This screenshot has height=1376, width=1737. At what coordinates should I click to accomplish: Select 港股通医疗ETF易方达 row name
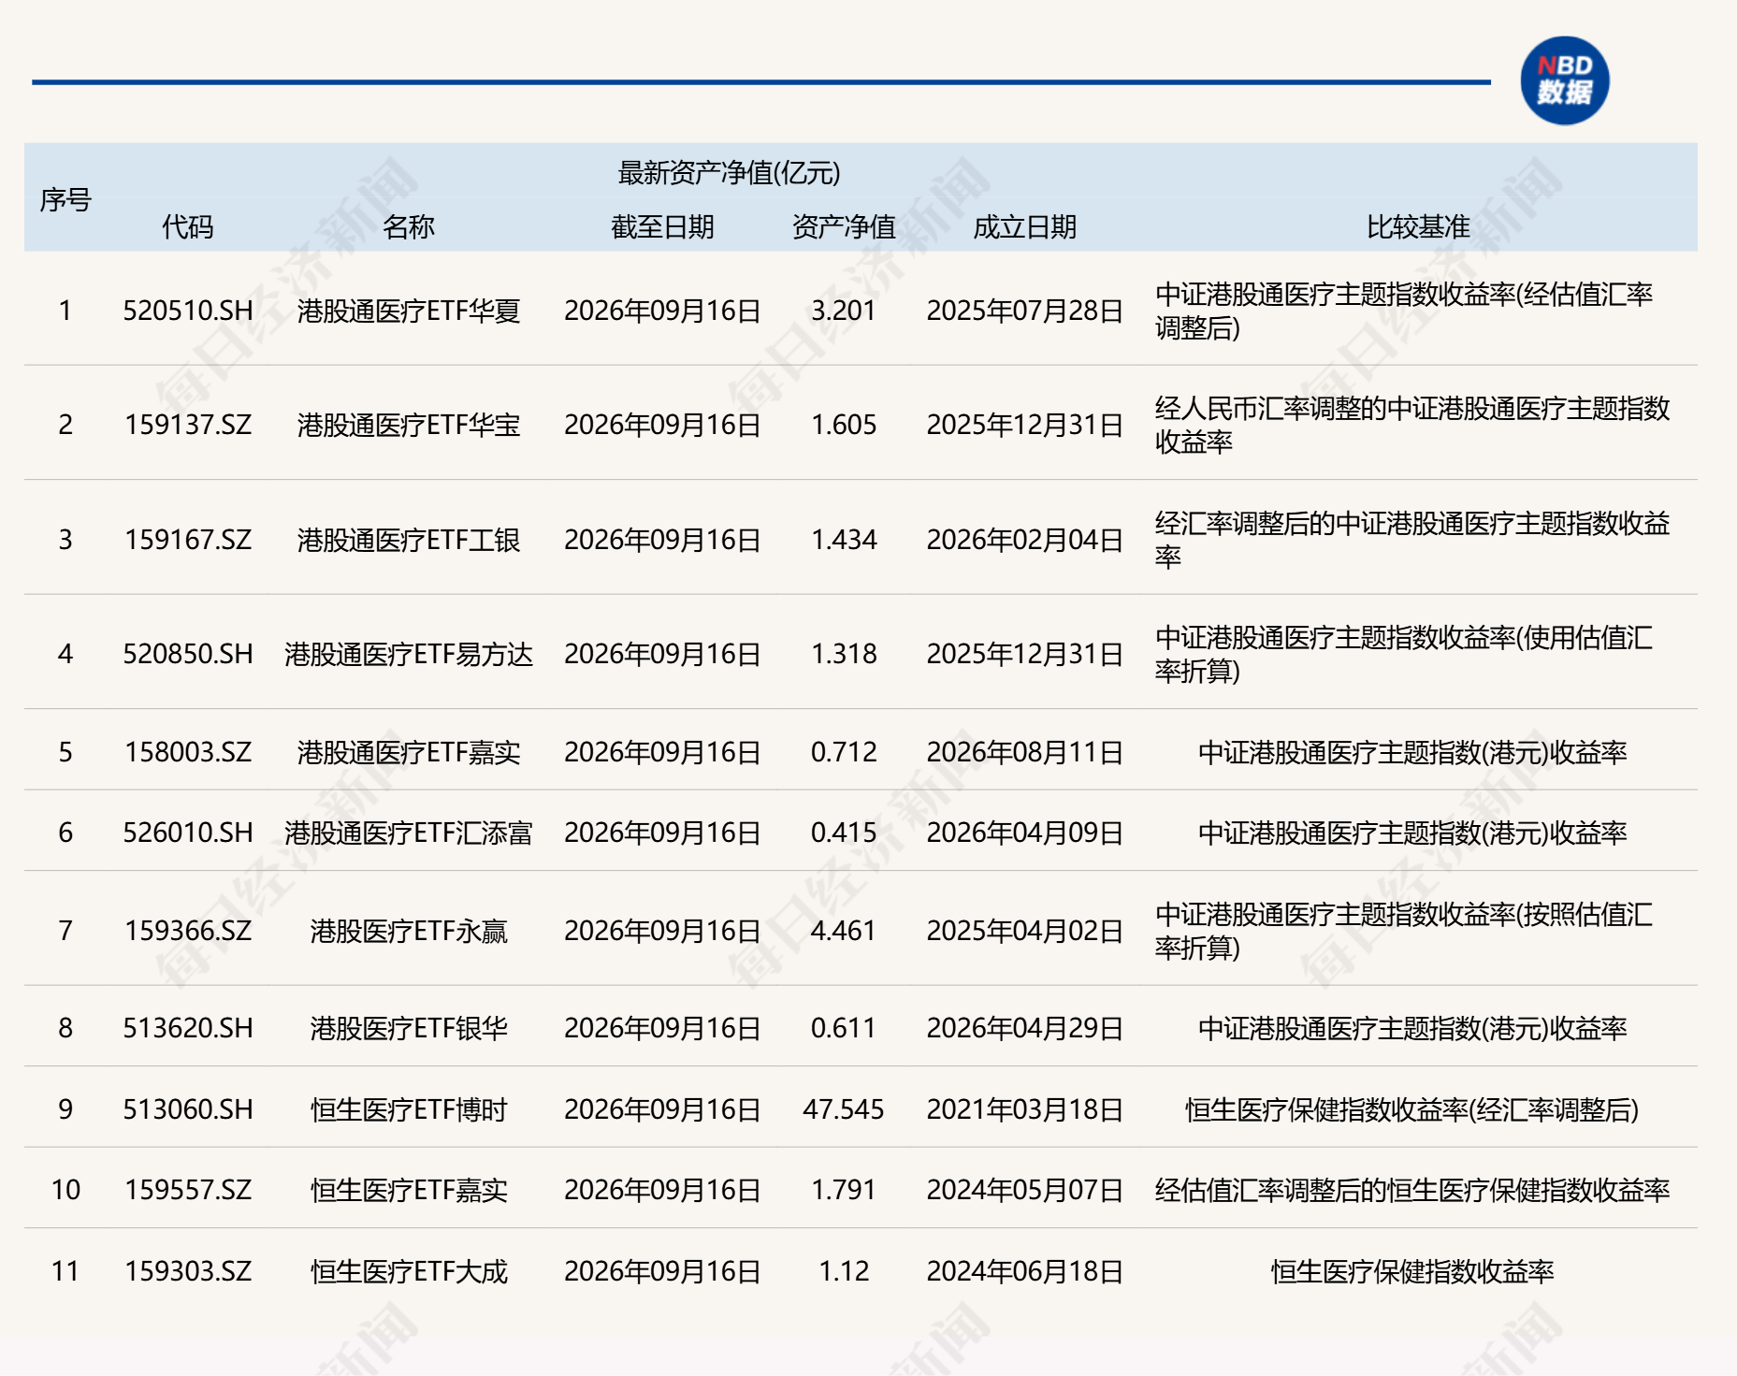[409, 654]
